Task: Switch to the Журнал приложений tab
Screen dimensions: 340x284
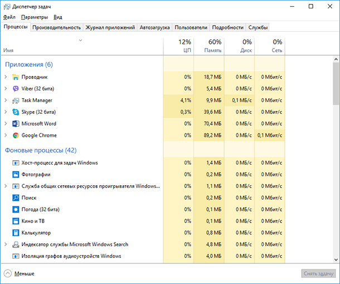Action: (110, 27)
